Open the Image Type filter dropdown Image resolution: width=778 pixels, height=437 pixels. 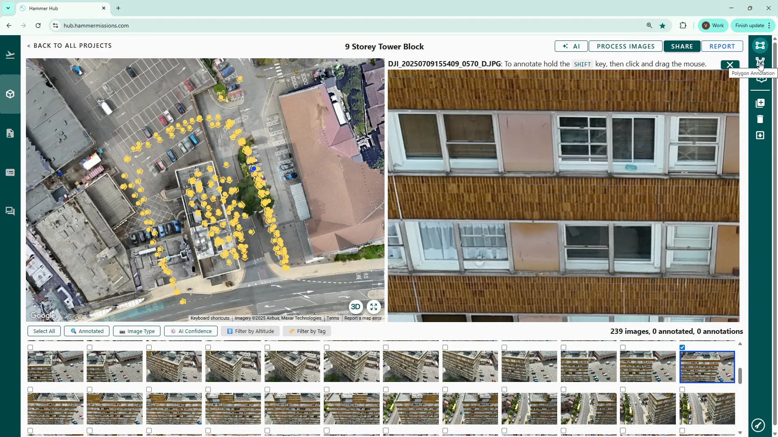click(x=137, y=331)
